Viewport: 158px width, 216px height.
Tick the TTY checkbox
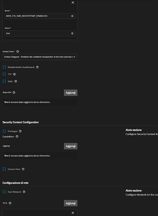point(4,74)
